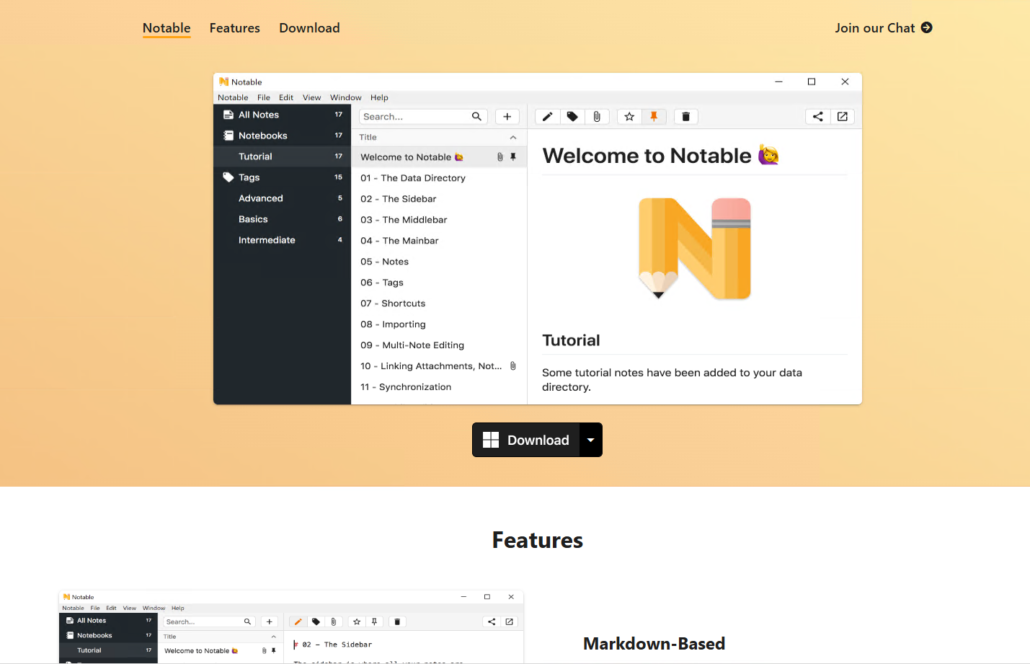The width and height of the screenshot is (1030, 664).
Task: Open the Notable menu in top app menu bar
Action: [x=233, y=97]
